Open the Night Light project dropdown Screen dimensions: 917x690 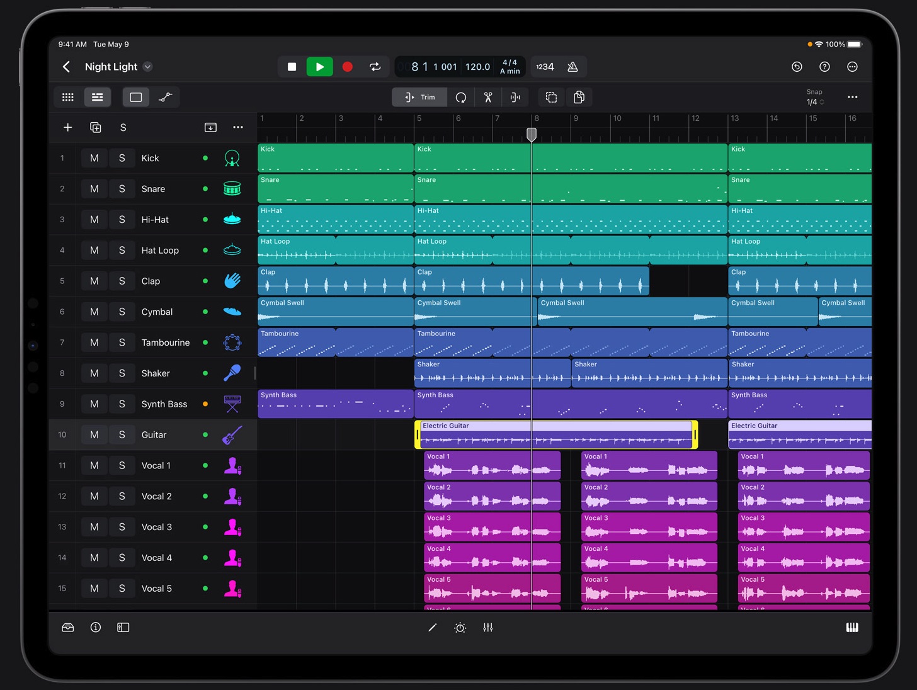pyautogui.click(x=148, y=67)
